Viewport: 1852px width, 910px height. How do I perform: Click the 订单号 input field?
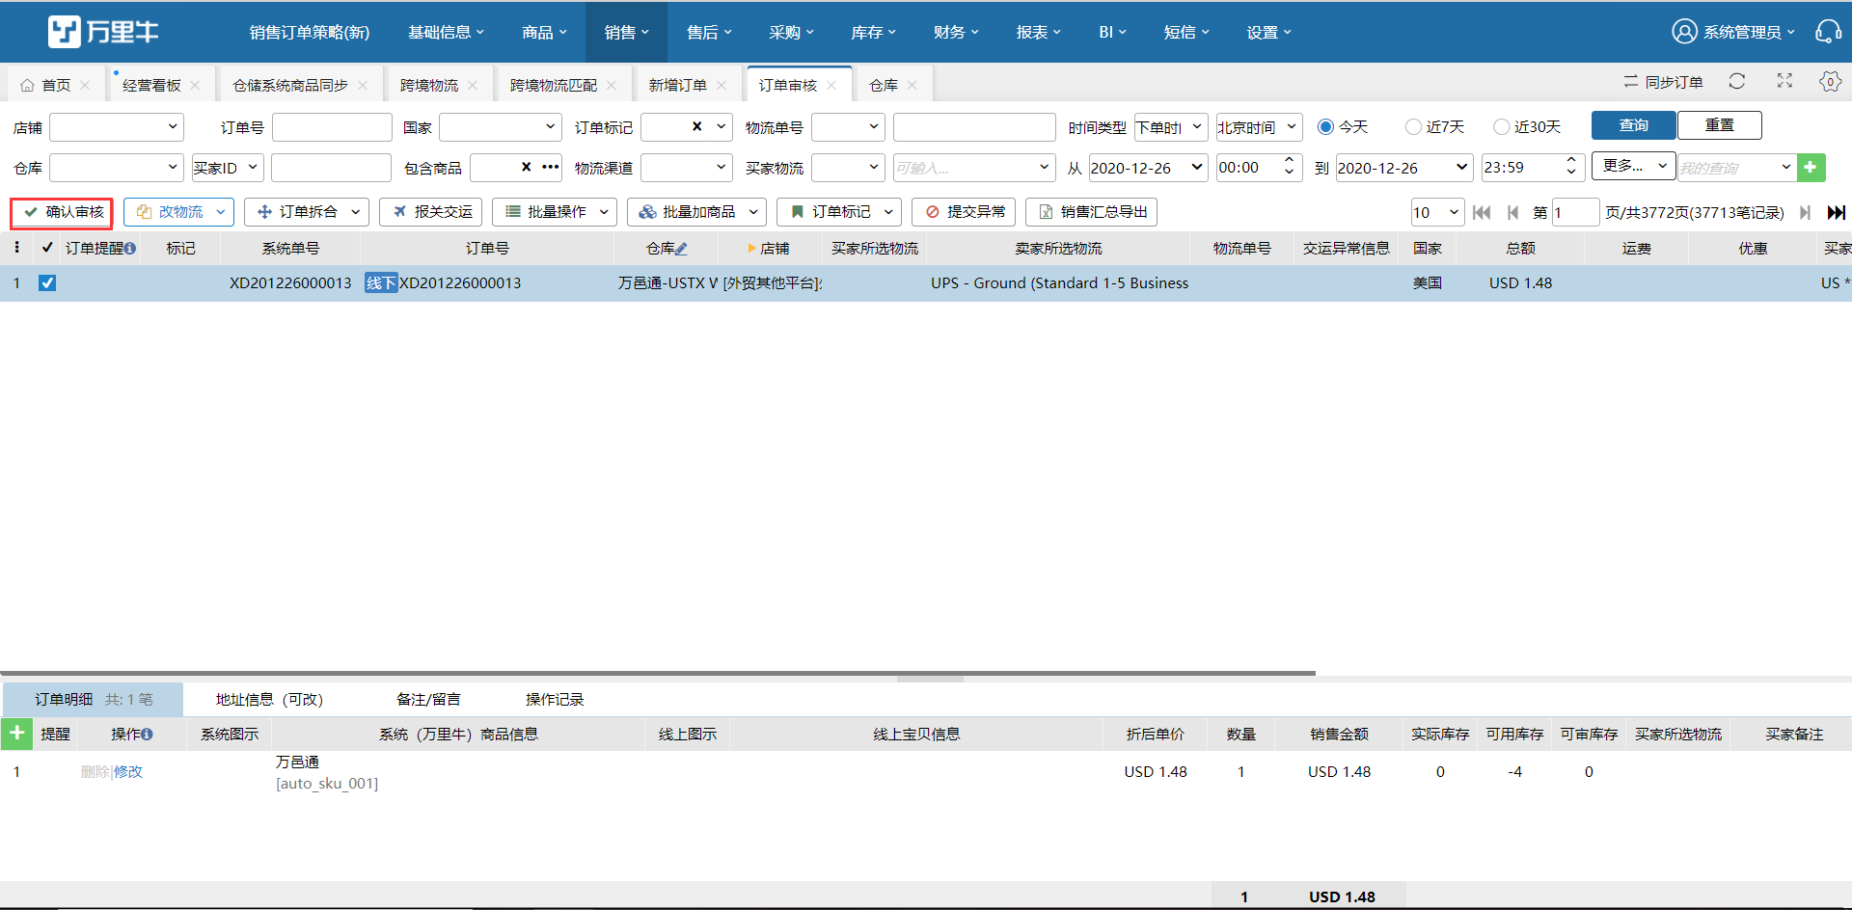(x=332, y=126)
